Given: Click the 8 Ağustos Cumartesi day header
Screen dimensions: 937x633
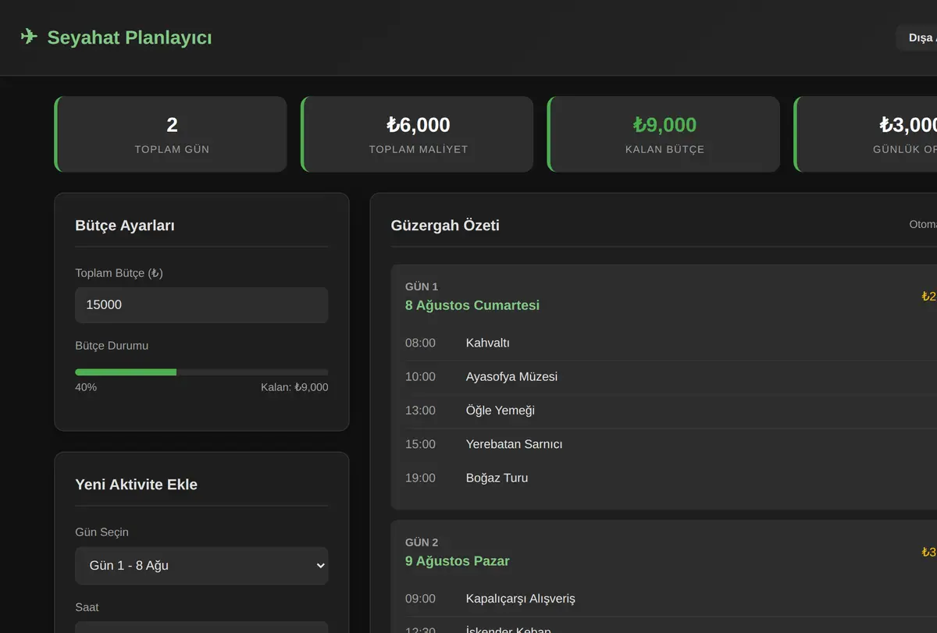Looking at the screenshot, I should coord(472,305).
